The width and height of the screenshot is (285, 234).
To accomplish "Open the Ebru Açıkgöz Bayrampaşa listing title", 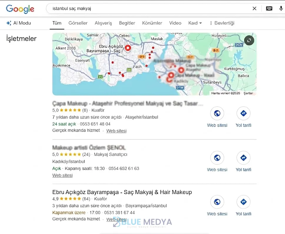I will click(x=122, y=192).
